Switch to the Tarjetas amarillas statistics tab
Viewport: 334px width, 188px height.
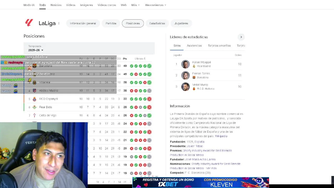(219, 45)
